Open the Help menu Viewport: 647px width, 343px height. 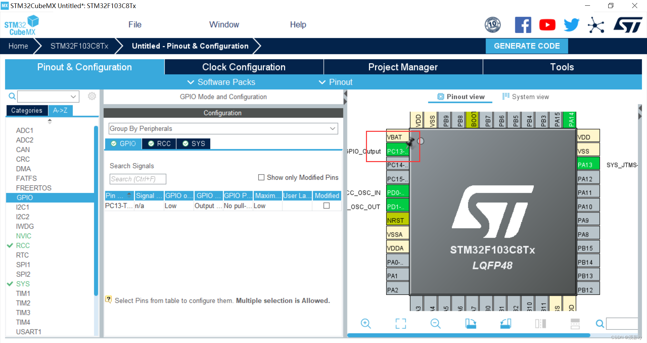tap(298, 25)
